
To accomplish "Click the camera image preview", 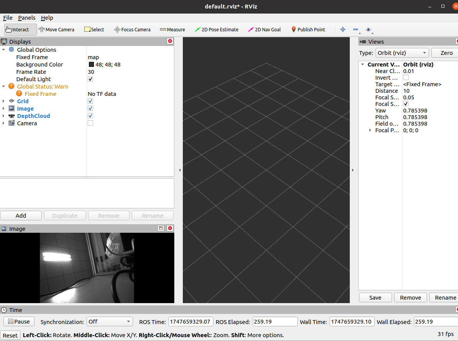I will [x=87, y=268].
